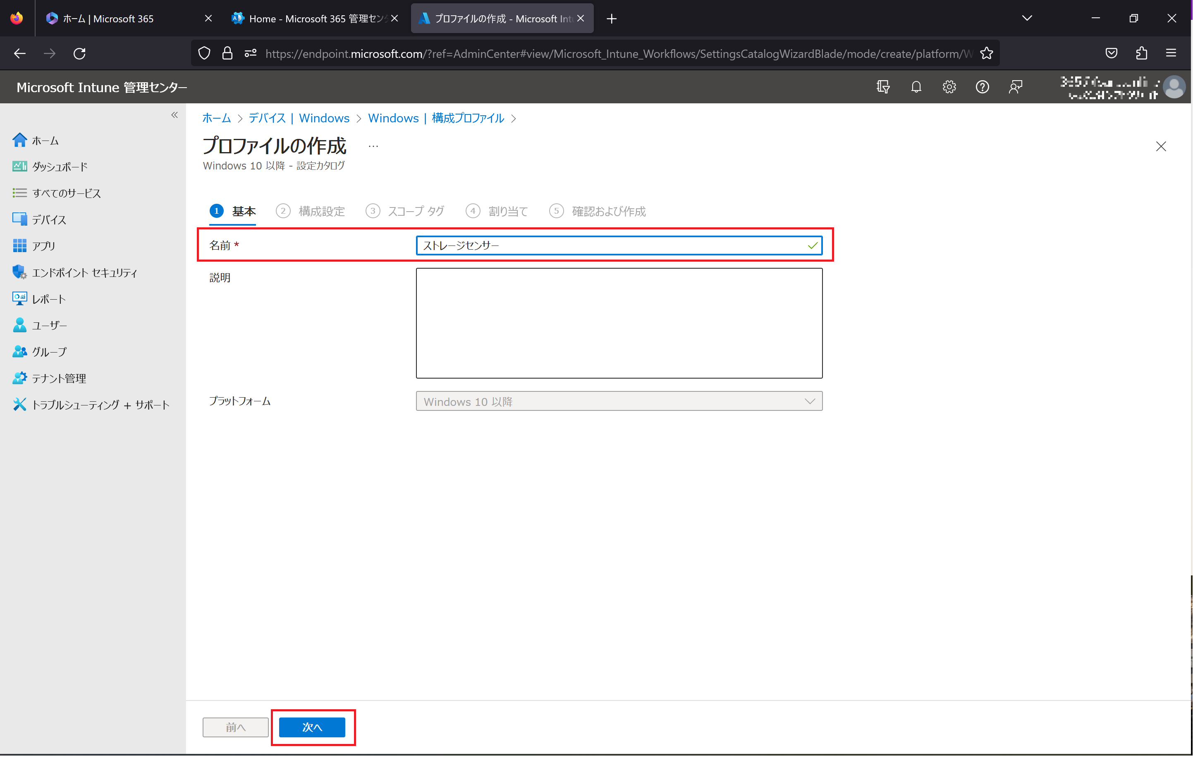
Task: Collapse the left navigation sidebar
Action: tap(175, 115)
